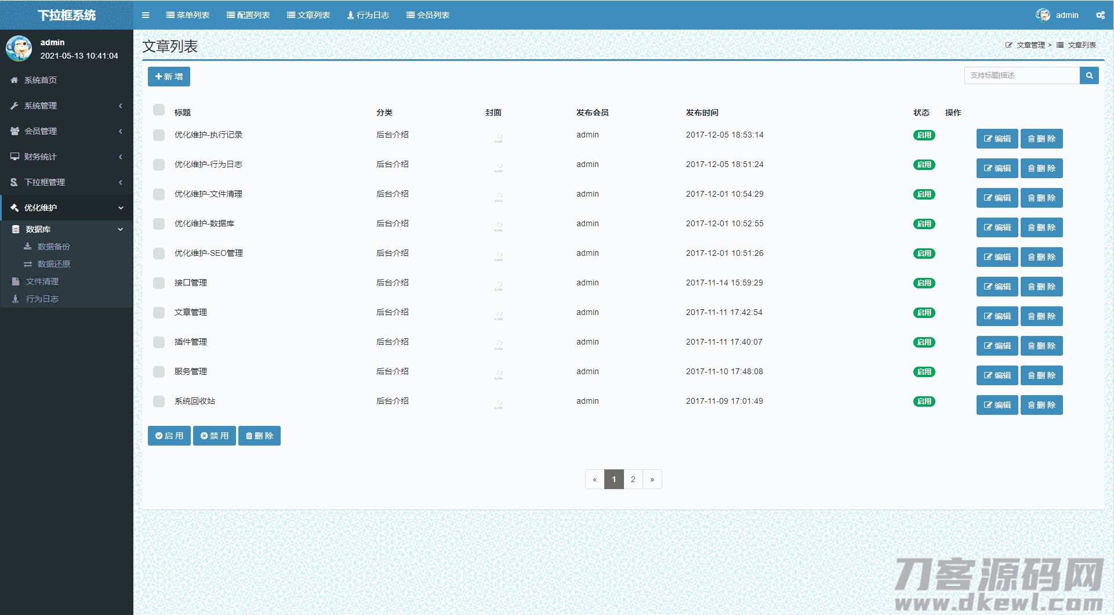Open 数据还原 in the sidebar

pyautogui.click(x=53, y=264)
